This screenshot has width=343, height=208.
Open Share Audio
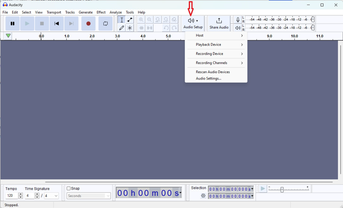[219, 23]
